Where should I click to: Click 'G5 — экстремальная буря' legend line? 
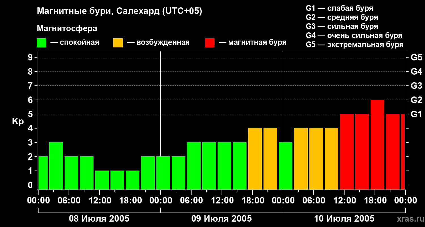355,45
